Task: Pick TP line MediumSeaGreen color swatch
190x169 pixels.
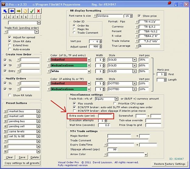Action: point(69,65)
